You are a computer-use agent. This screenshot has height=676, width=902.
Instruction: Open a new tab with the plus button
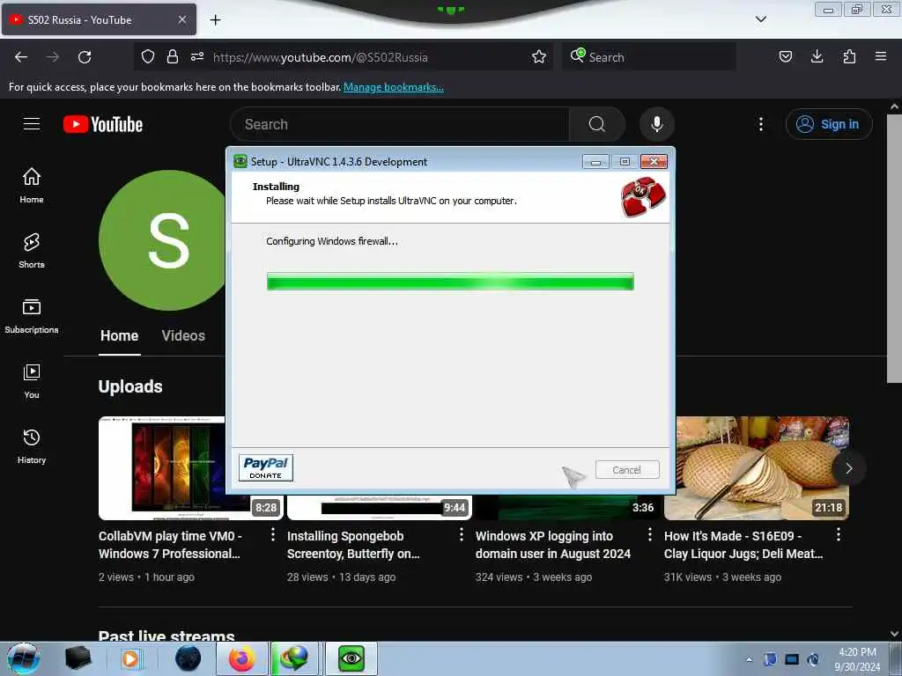215,20
